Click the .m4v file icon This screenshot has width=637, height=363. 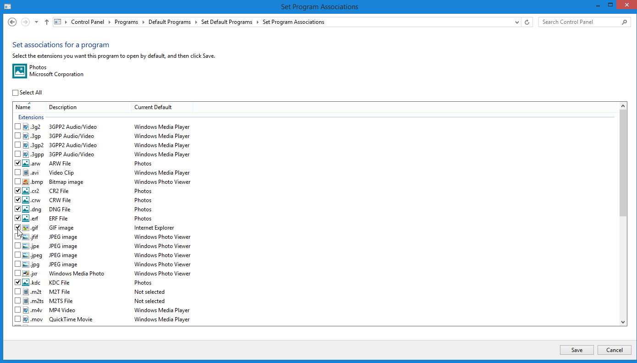(26, 310)
